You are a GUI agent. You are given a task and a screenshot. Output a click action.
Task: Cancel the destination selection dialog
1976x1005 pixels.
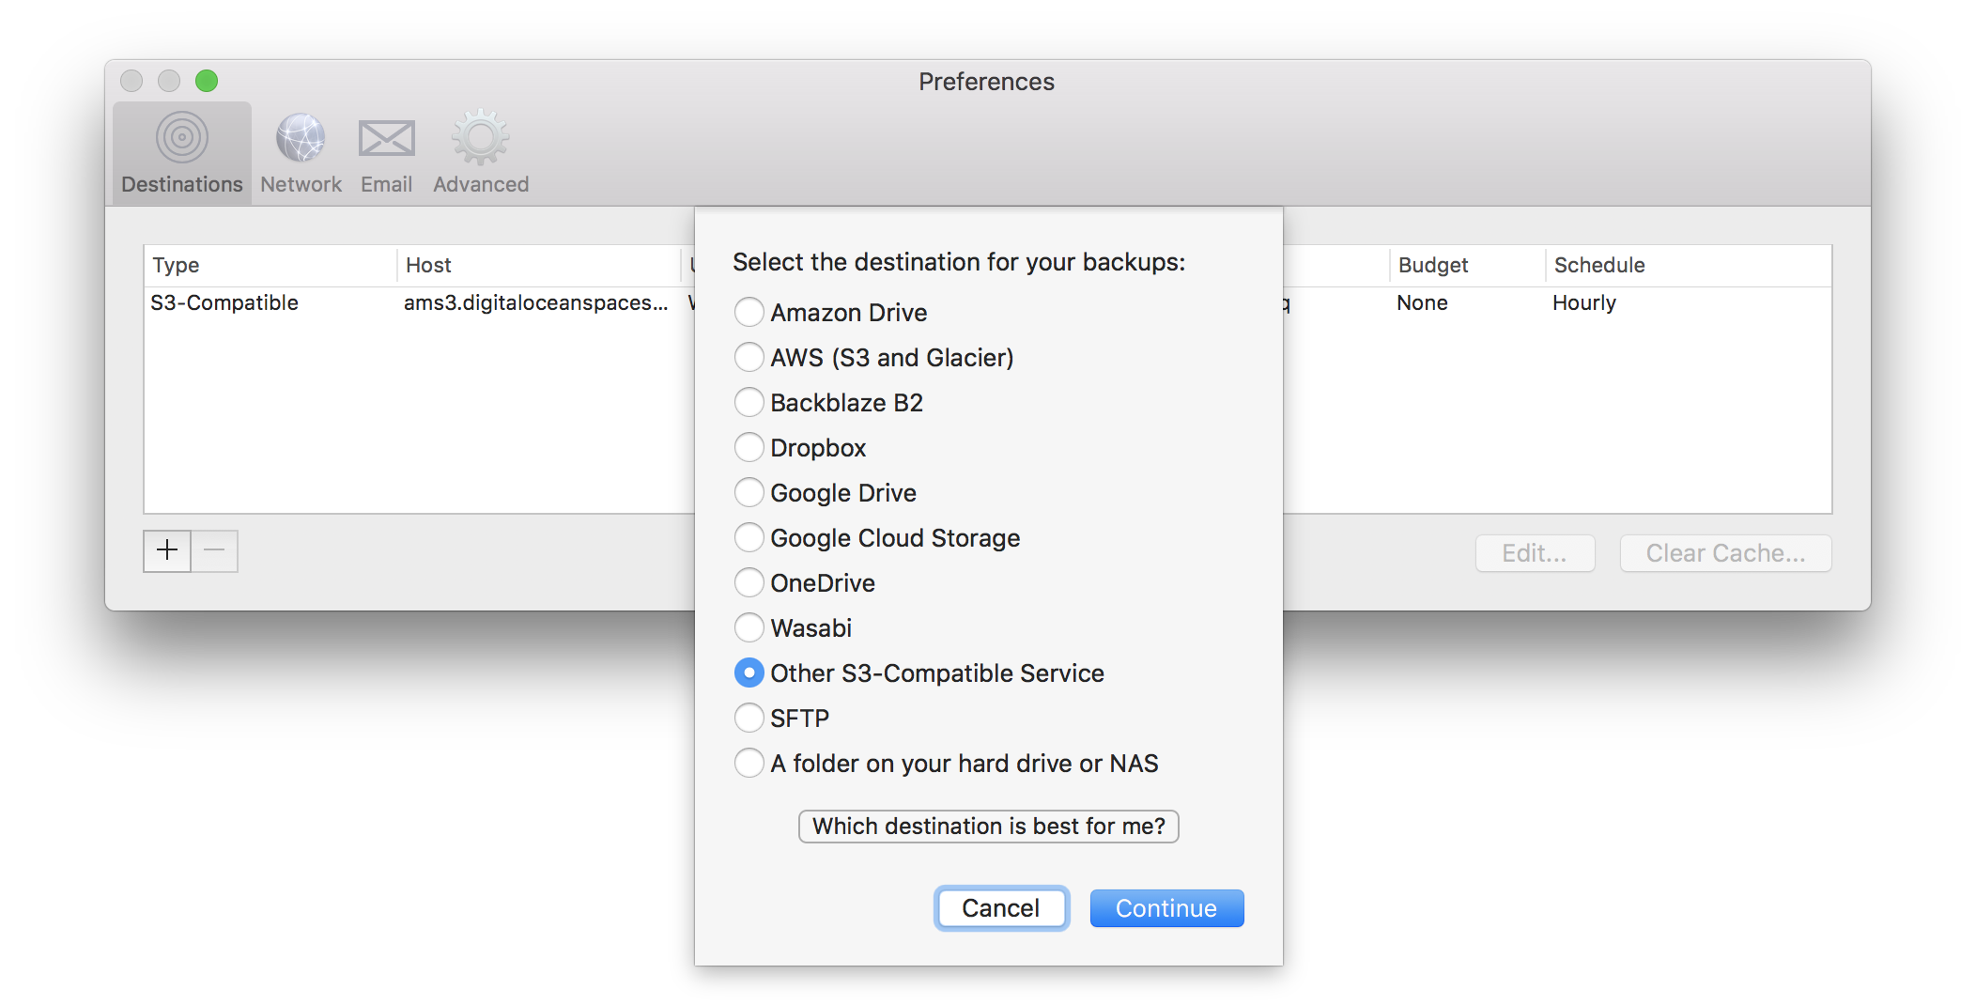click(1001, 908)
